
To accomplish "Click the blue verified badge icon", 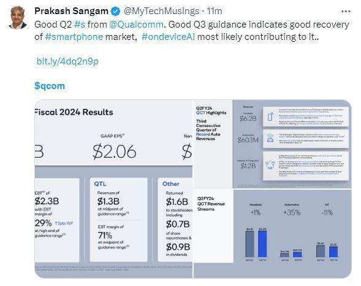I will (116, 11).
